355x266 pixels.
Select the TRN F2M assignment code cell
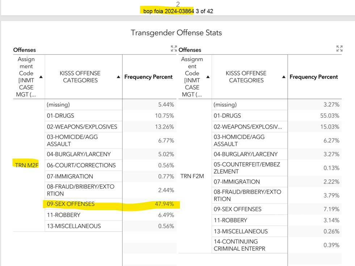[192, 176]
